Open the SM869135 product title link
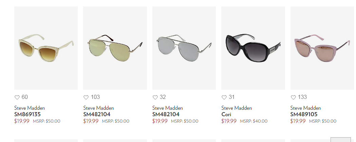This screenshot has height=142, width=356. pyautogui.click(x=27, y=114)
